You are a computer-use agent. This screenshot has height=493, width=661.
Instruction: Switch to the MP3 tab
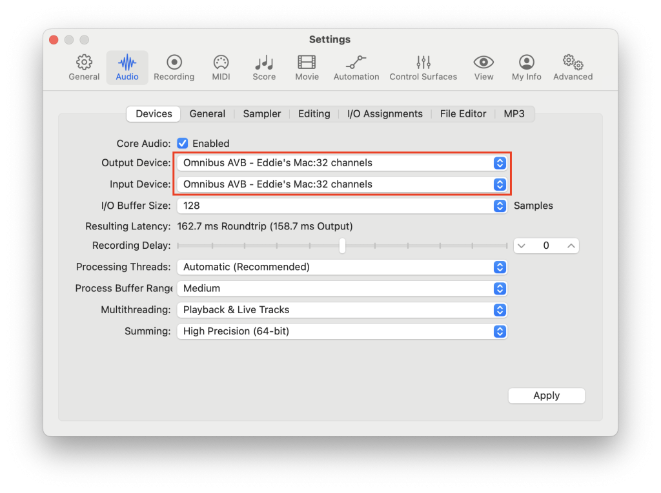(x=514, y=113)
